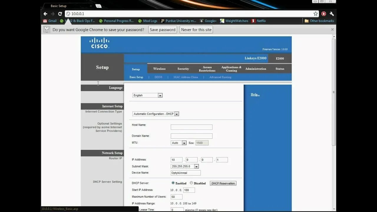
Task: Click Maximum Number of Users field
Action: [x=176, y=197]
